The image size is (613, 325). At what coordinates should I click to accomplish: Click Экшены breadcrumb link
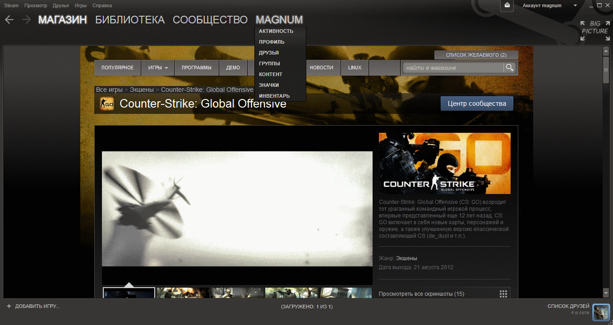point(142,90)
